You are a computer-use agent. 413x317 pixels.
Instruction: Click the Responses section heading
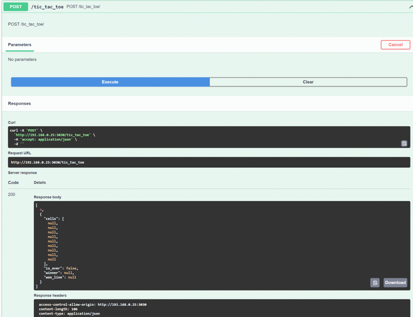click(19, 104)
